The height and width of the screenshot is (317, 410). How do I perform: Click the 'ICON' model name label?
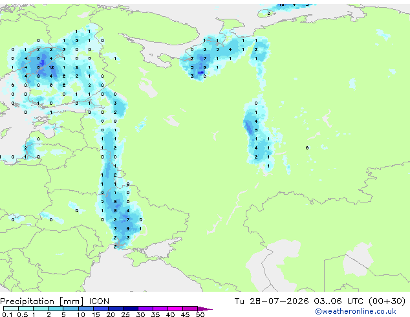coord(99,301)
